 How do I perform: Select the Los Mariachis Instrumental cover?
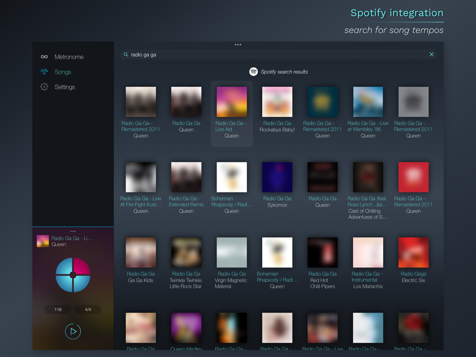click(x=368, y=252)
